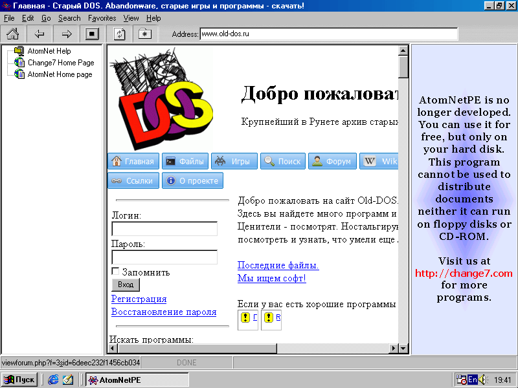The height and width of the screenshot is (388, 518).
Task: Open the Регистрация link
Action: click(x=139, y=299)
